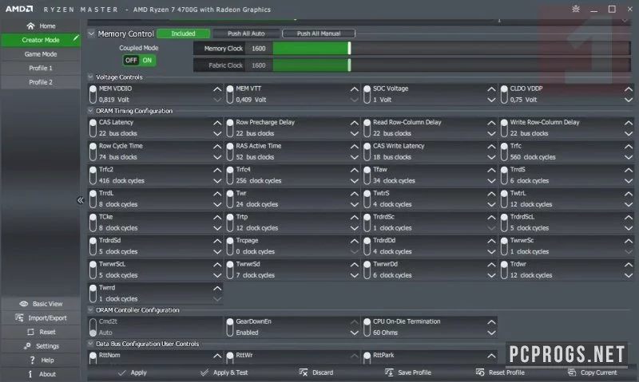Click the Memory Clock 1600 value field

259,49
